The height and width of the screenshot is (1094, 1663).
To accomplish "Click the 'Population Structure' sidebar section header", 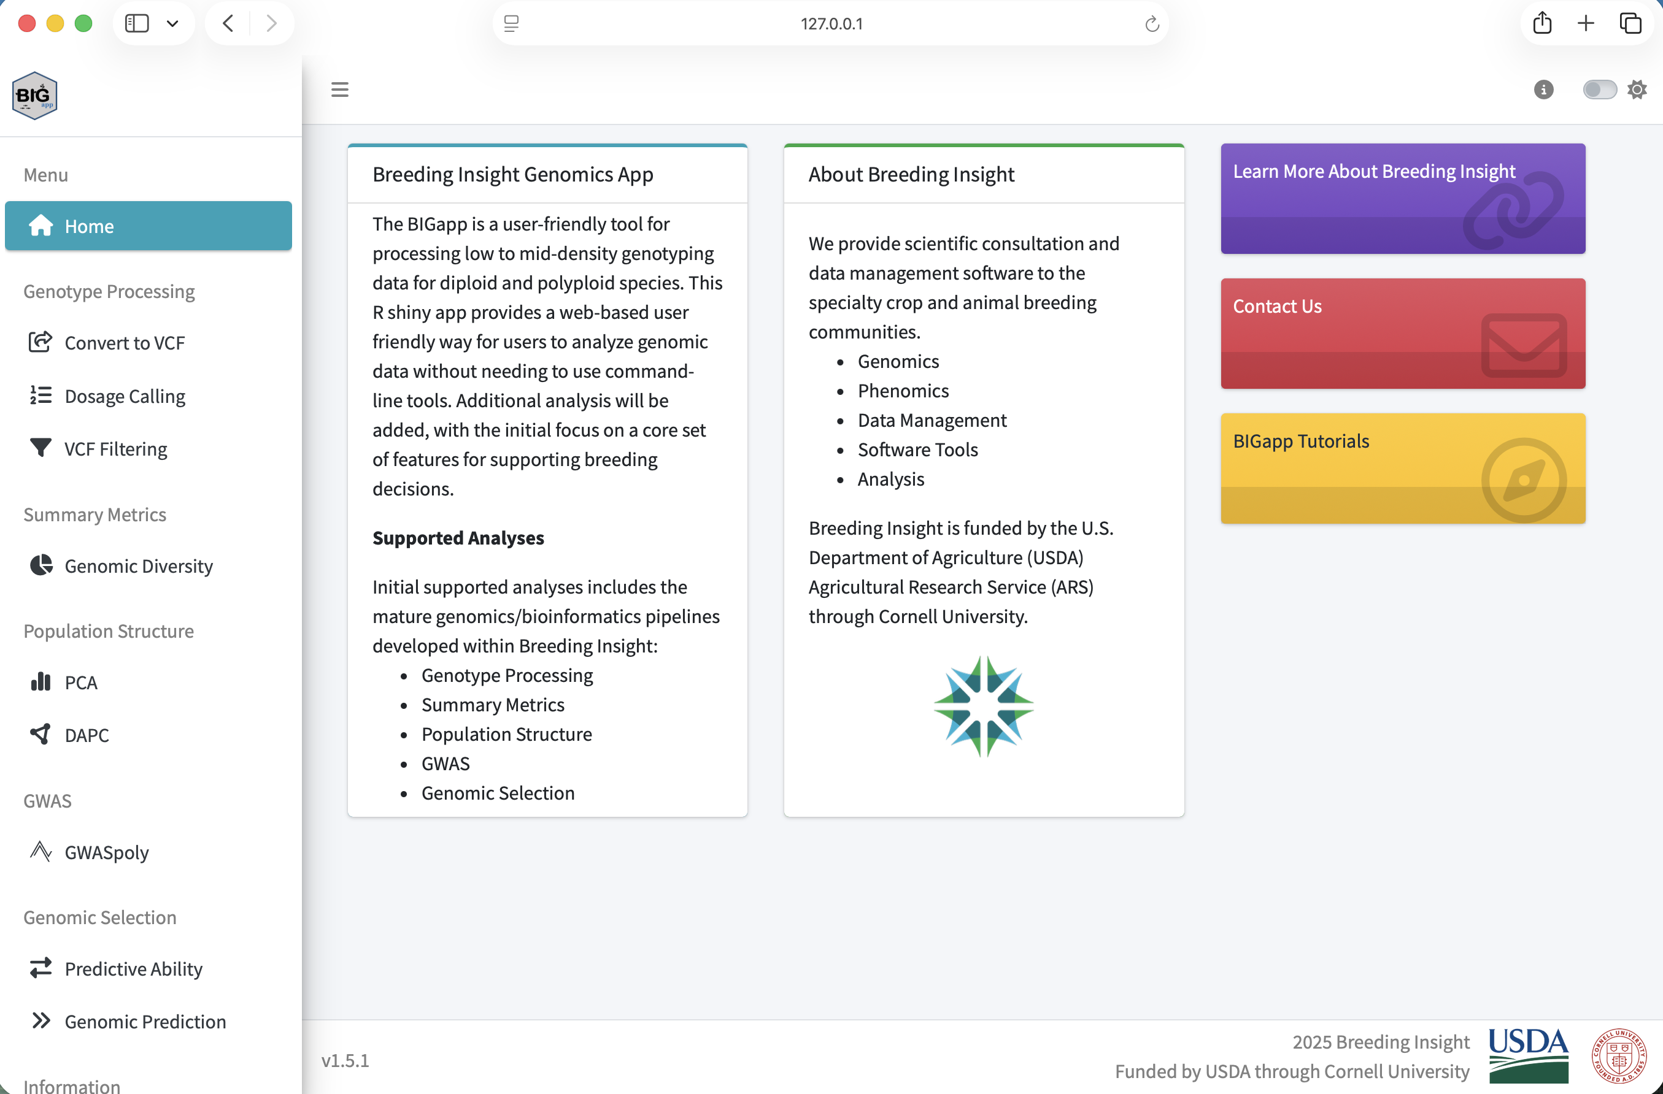I will [x=109, y=631].
